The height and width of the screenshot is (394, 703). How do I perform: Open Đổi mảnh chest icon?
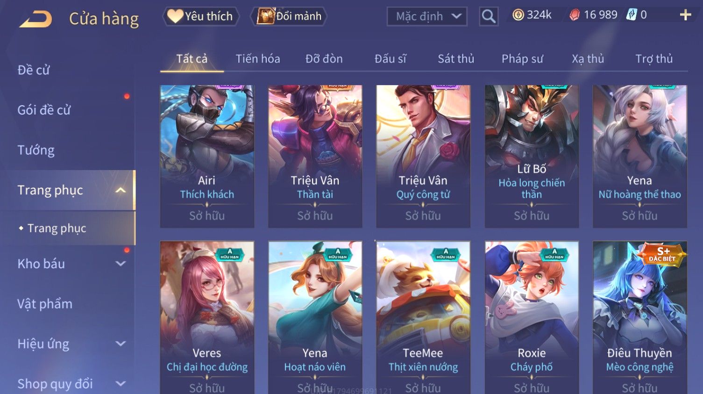pyautogui.click(x=265, y=16)
